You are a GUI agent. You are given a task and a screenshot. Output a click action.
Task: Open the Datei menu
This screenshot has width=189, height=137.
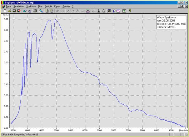(8, 6)
